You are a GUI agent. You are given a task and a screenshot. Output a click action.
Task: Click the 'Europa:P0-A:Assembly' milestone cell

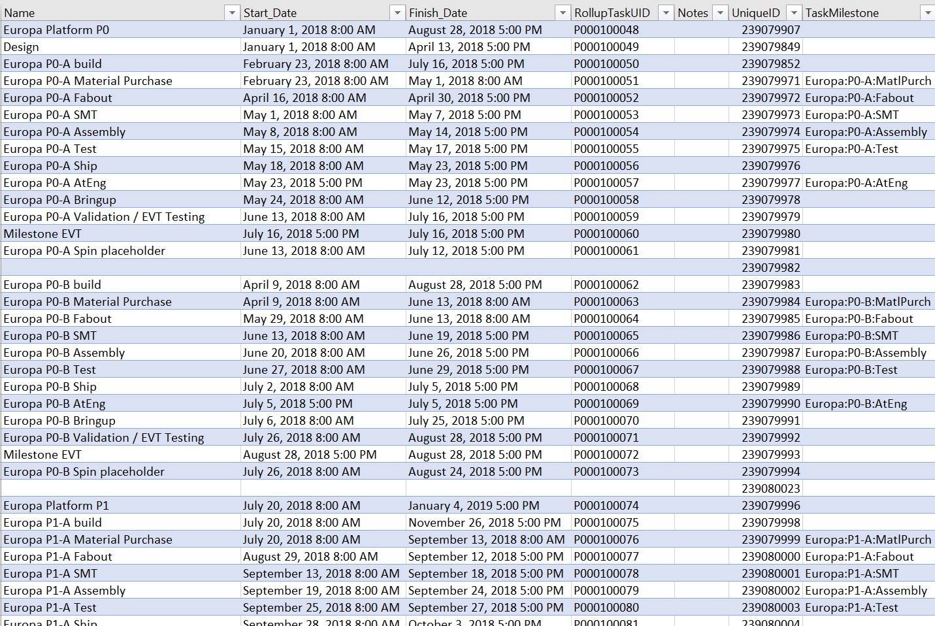pos(868,131)
